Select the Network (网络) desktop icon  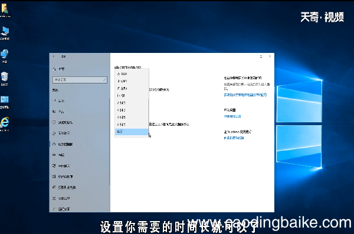(5, 56)
